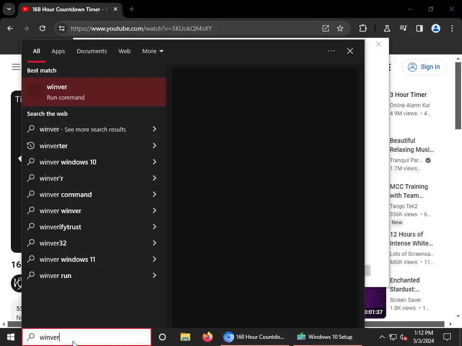Viewport: 462px width, 346px height.
Task: Run the winver best match command
Action: point(94,92)
